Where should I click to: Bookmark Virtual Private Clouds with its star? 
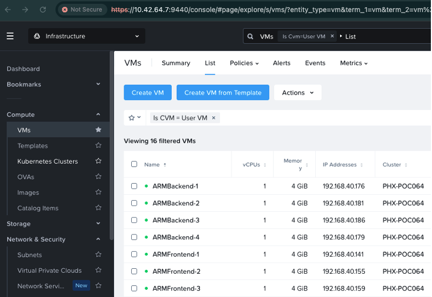pyautogui.click(x=99, y=270)
